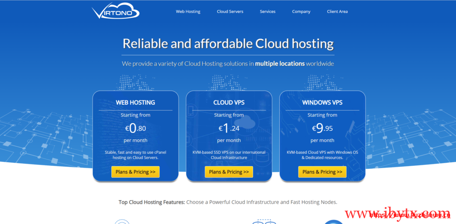Click the €0.80 web hosting price

click(135, 128)
